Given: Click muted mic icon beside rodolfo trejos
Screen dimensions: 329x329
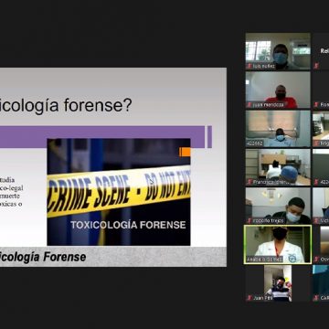Looking at the screenshot, I should (x=249, y=220).
